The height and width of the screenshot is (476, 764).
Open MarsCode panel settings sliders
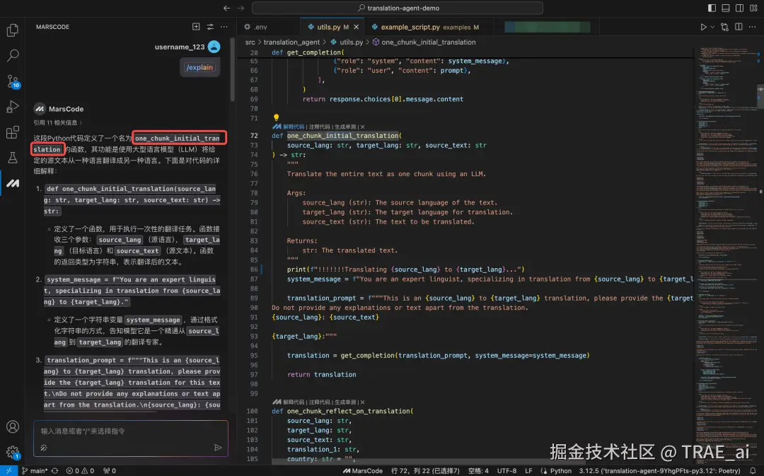tap(210, 27)
